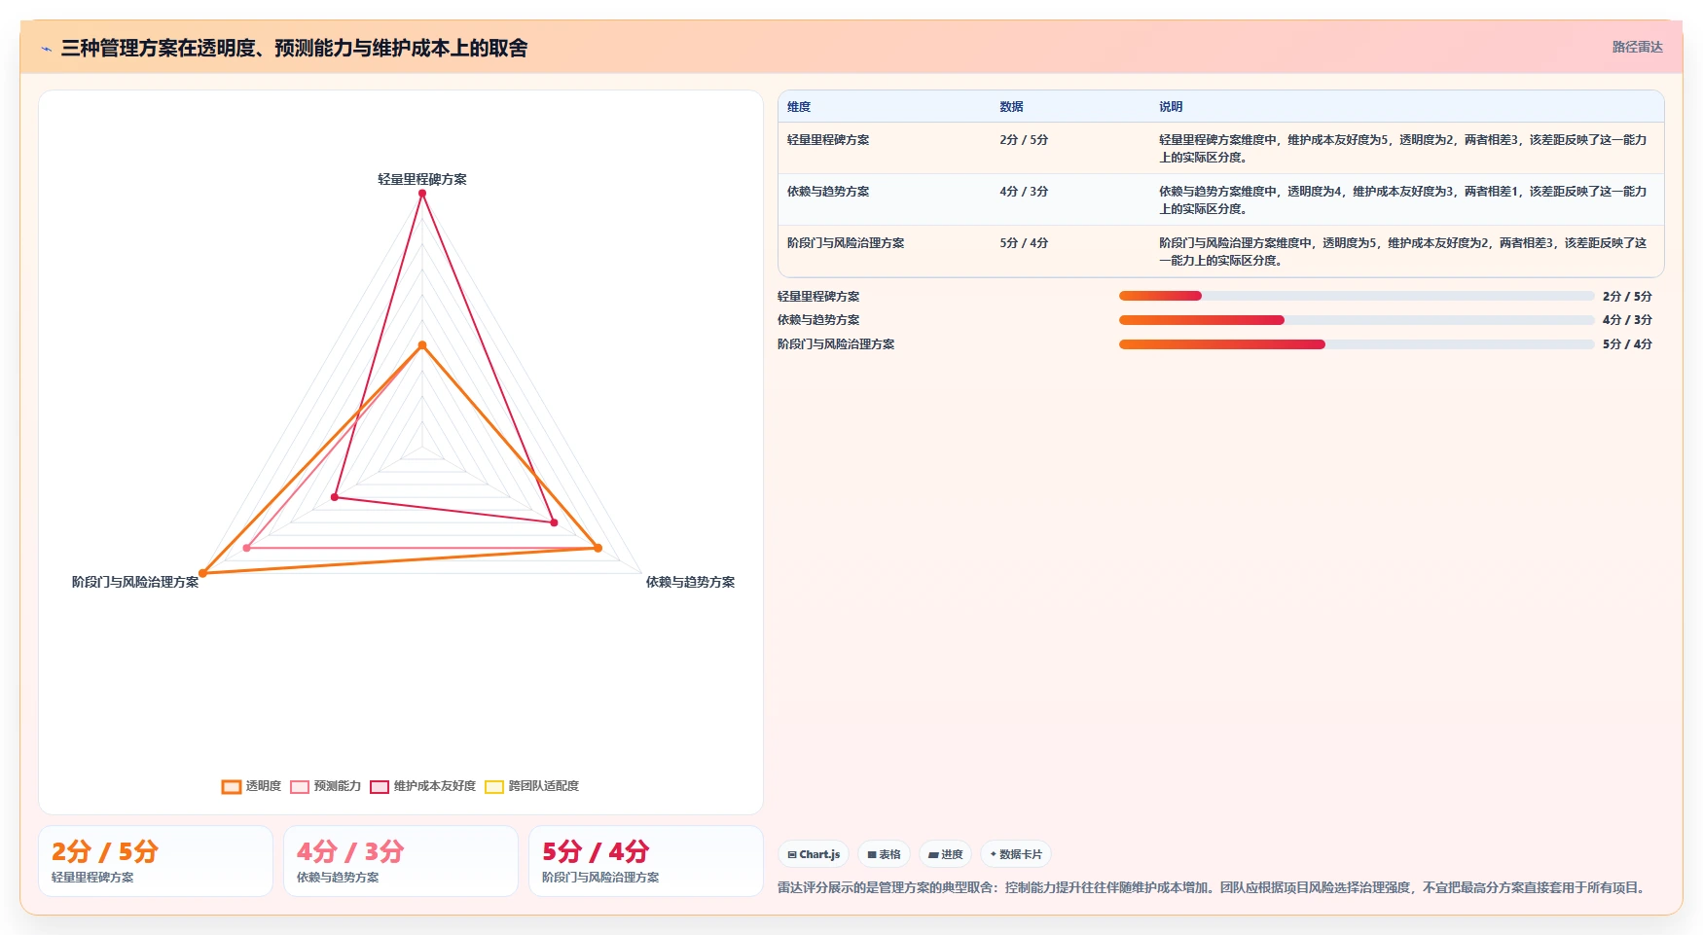Click the 依赖与趋势方案 radar axis label
Viewport: 1703px width, 935px height.
pyautogui.click(x=690, y=582)
